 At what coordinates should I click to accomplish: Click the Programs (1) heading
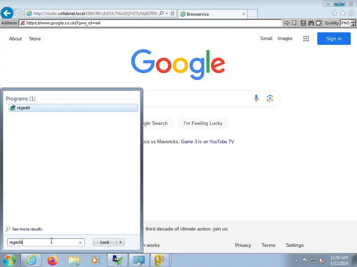click(x=21, y=98)
